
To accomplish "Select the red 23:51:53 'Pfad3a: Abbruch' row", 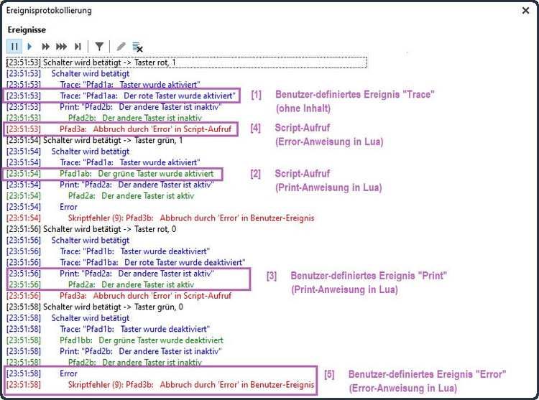I will point(119,129).
